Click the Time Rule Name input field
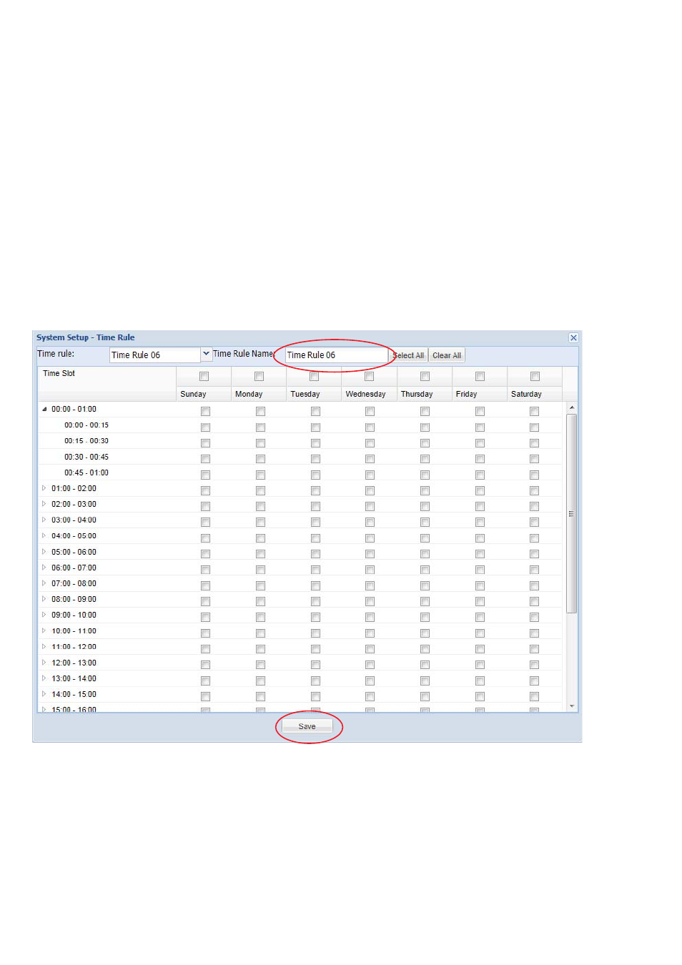The image size is (682, 965). click(x=336, y=355)
